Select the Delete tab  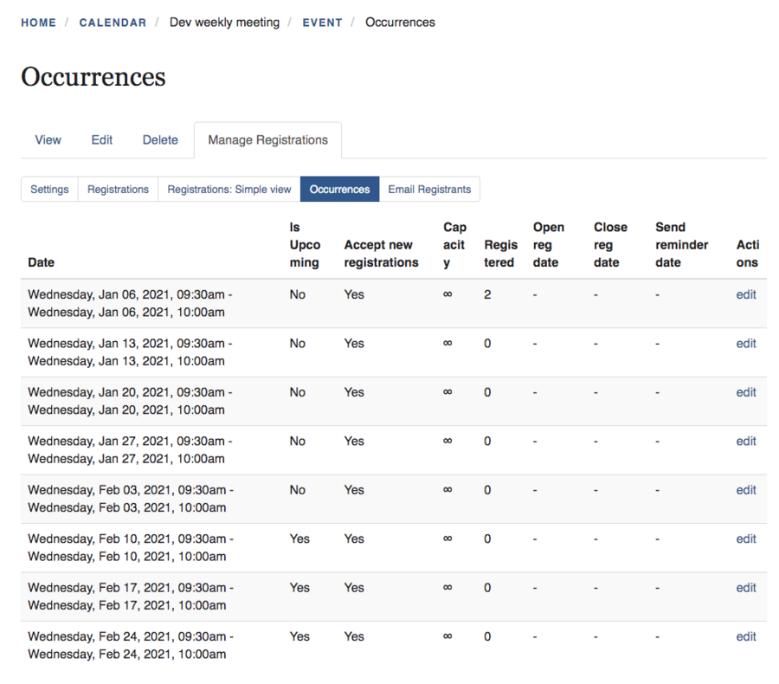click(x=160, y=140)
